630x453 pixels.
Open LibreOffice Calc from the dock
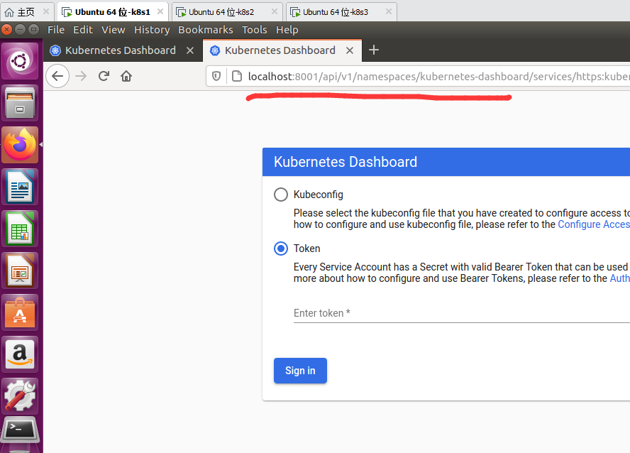point(20,229)
